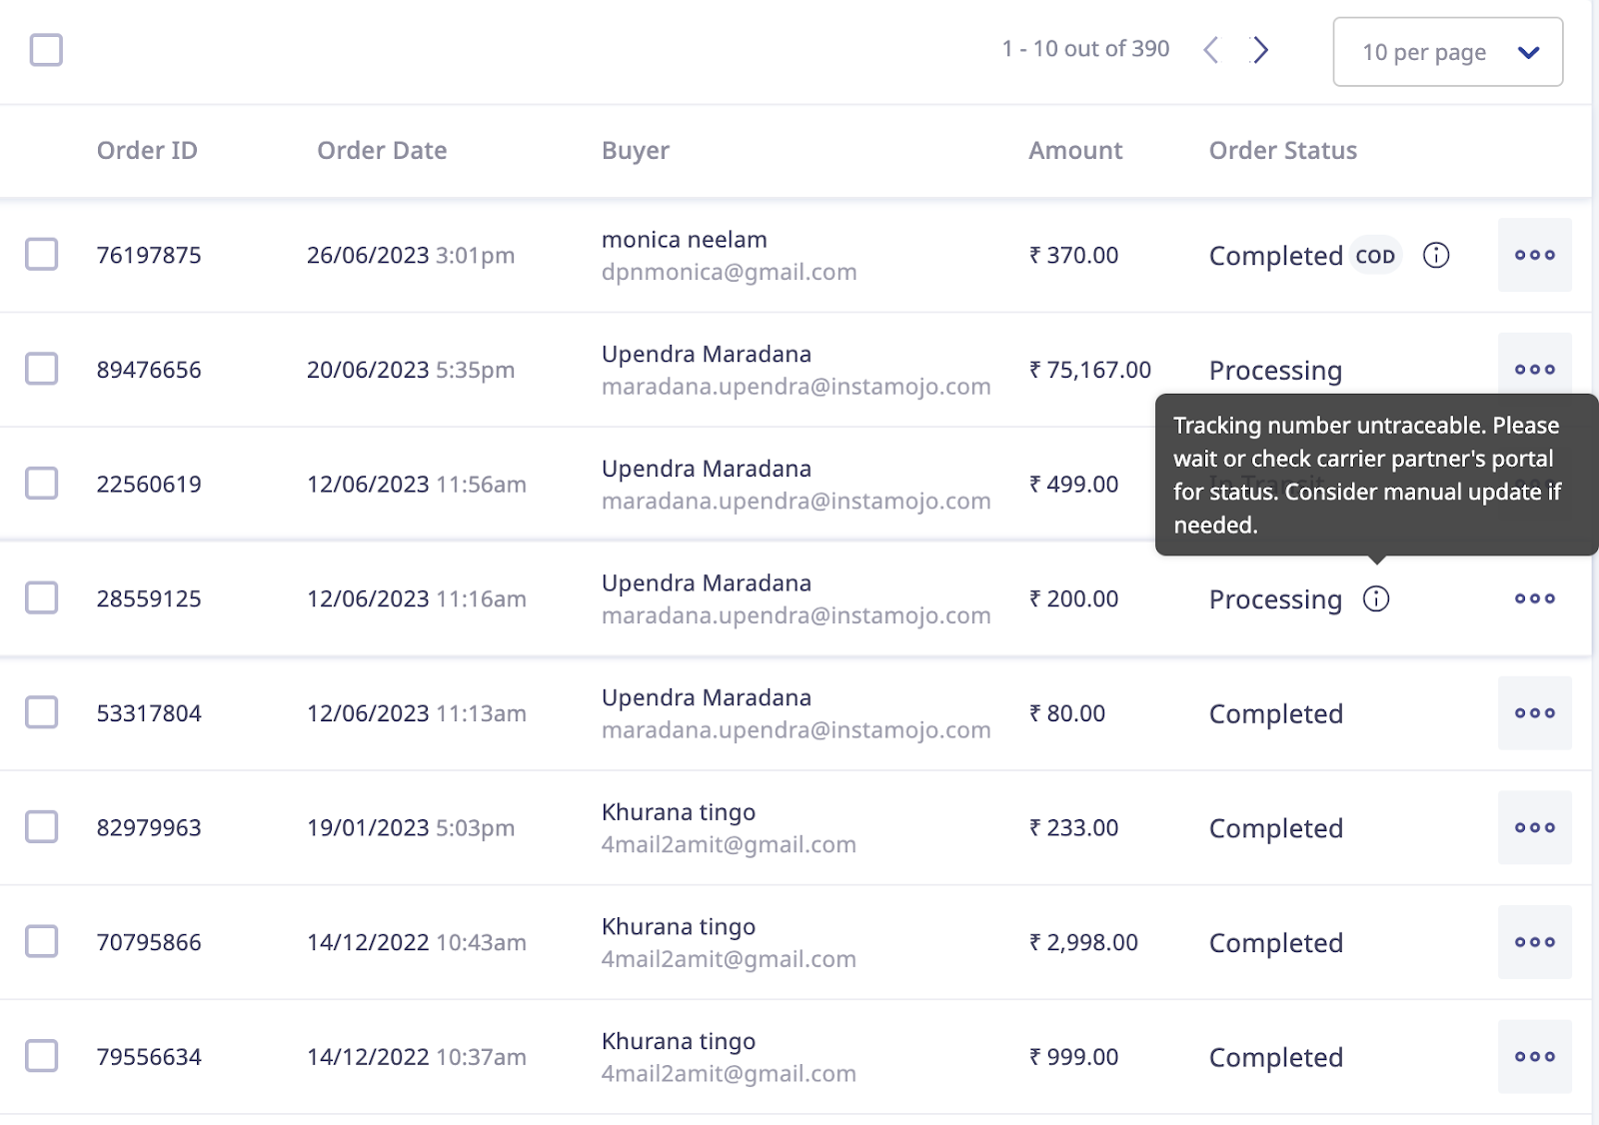Open three-dot menu for order 79556634
1599x1125 pixels.
pyautogui.click(x=1534, y=1056)
